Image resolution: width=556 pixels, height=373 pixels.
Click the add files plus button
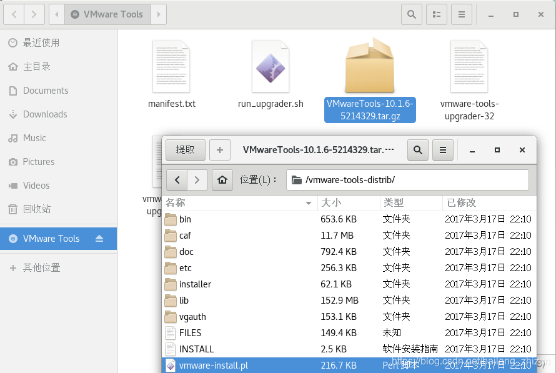220,150
